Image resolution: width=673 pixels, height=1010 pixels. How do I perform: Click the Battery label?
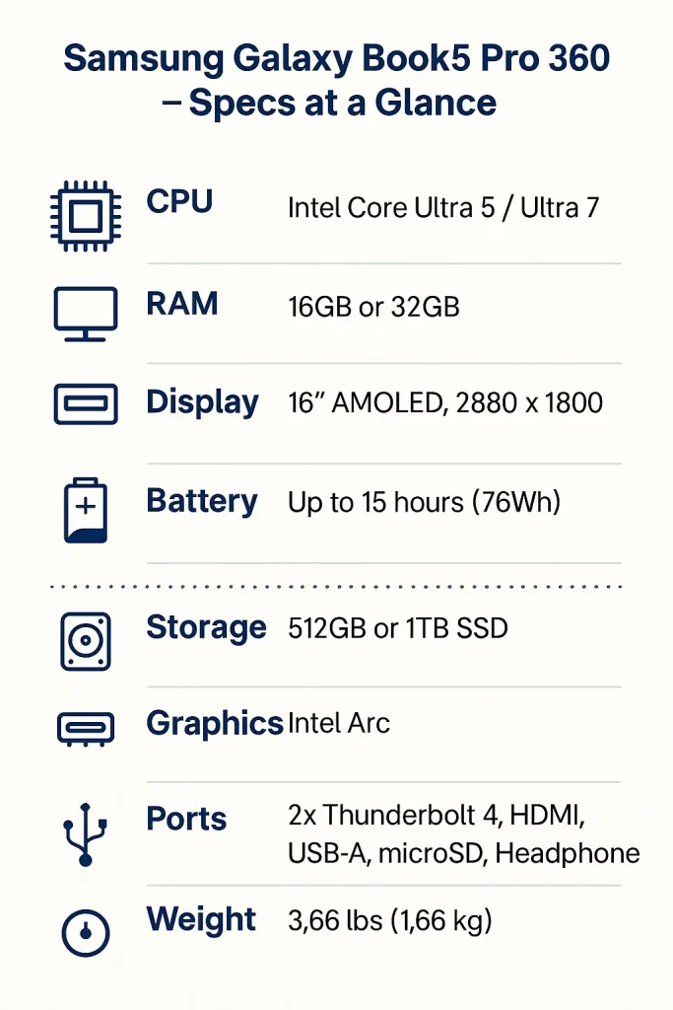[x=201, y=501]
